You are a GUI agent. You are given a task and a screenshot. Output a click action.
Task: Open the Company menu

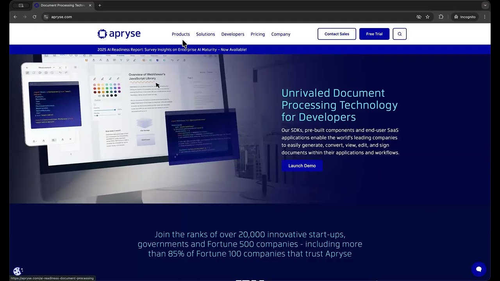pos(281,34)
